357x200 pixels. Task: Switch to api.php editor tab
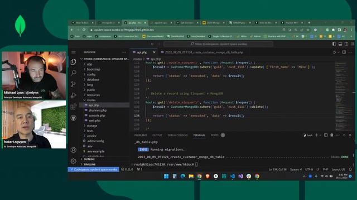142,52
